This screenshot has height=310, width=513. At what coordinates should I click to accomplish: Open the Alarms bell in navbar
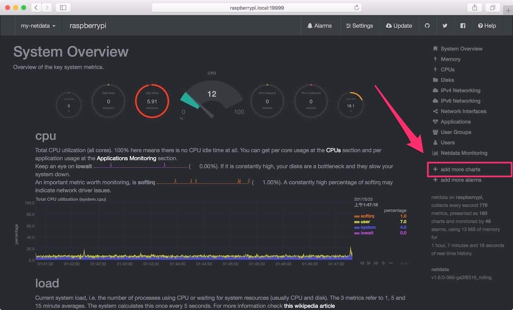(x=319, y=26)
